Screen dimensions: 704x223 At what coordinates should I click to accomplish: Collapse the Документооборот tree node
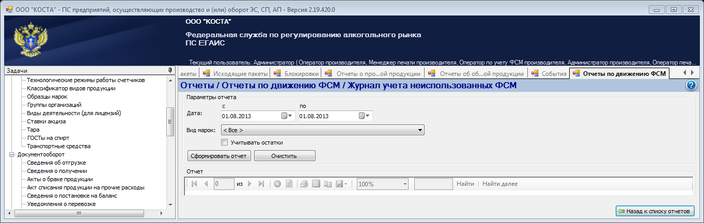11,154
